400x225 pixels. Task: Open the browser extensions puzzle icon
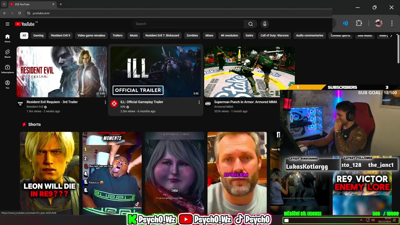tap(359, 23)
